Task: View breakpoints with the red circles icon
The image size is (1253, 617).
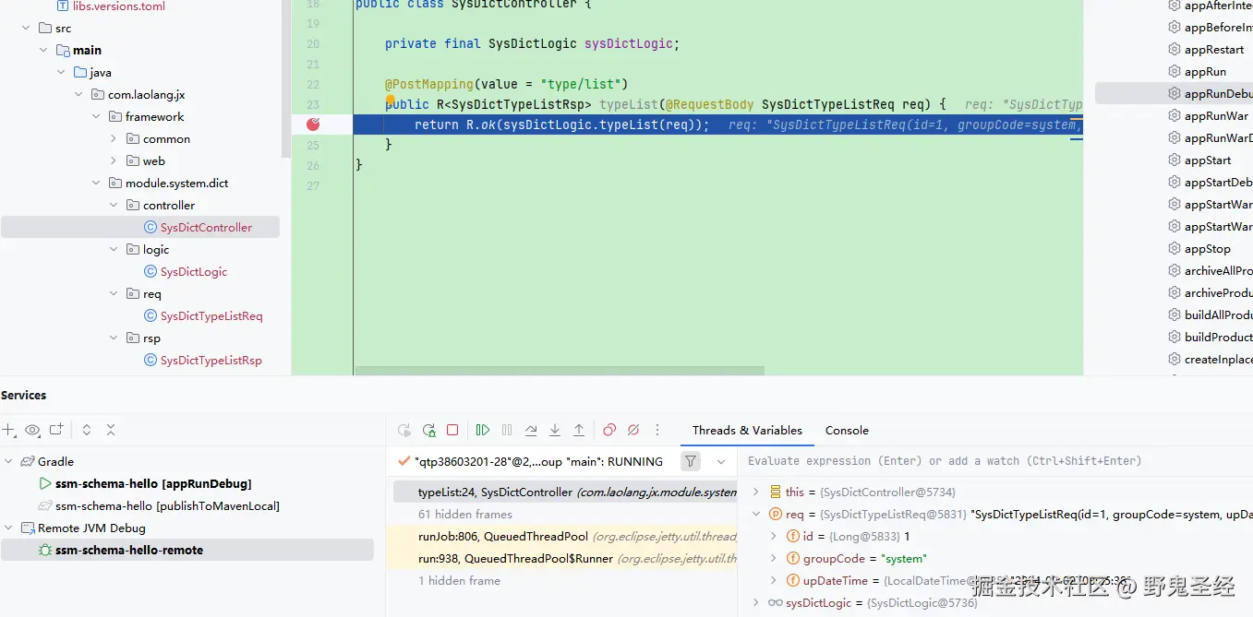Action: click(x=609, y=430)
